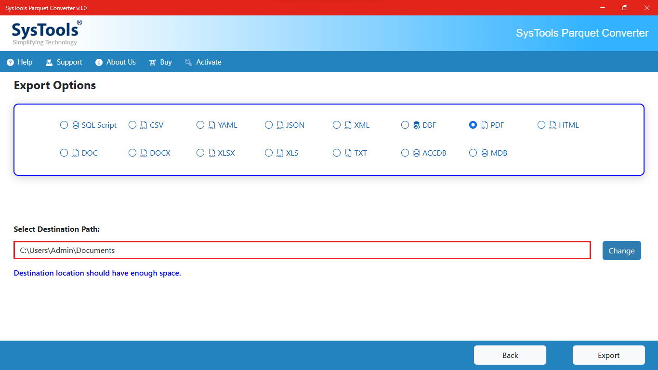Screen dimensions: 658x370
Task: Click the PDF file icon
Action: [484, 125]
